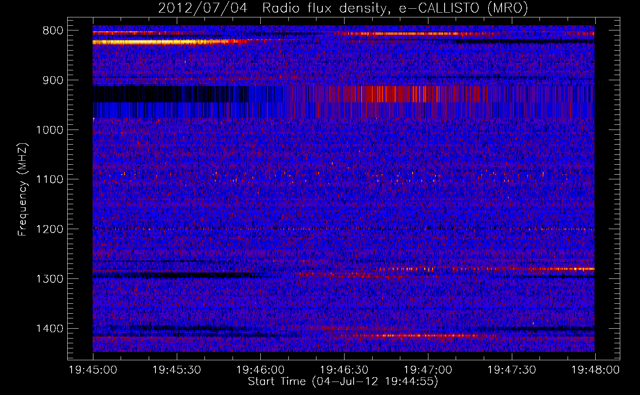The image size is (640, 395).
Task: Click the 1100 frequency tick label
Action: (x=50, y=180)
